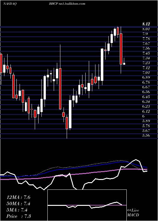Click the 5.89 price axis label
Viewport: 158px width, 221px height.
point(146,121)
